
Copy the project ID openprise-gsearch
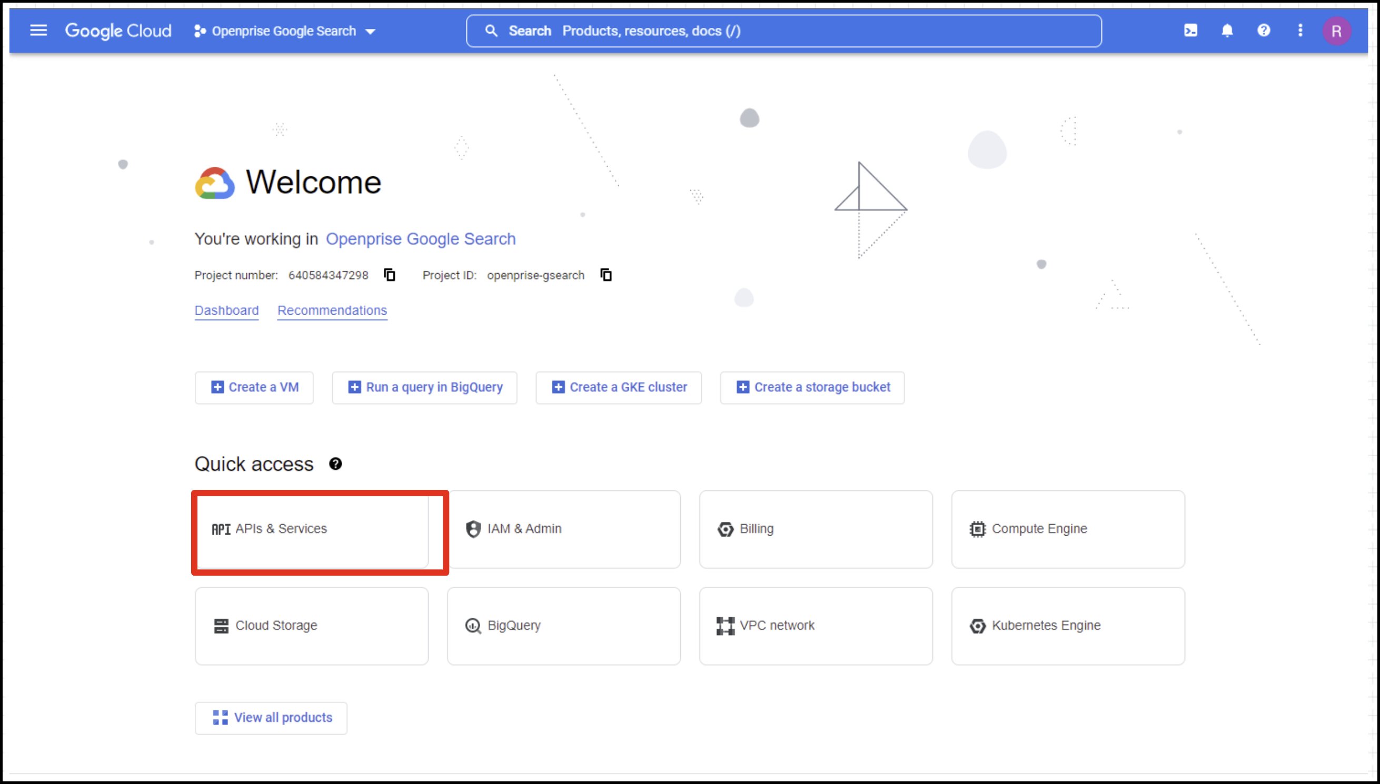(x=606, y=275)
